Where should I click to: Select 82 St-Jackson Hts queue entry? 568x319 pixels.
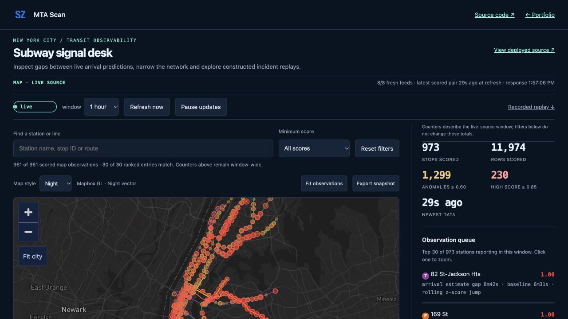click(488, 283)
